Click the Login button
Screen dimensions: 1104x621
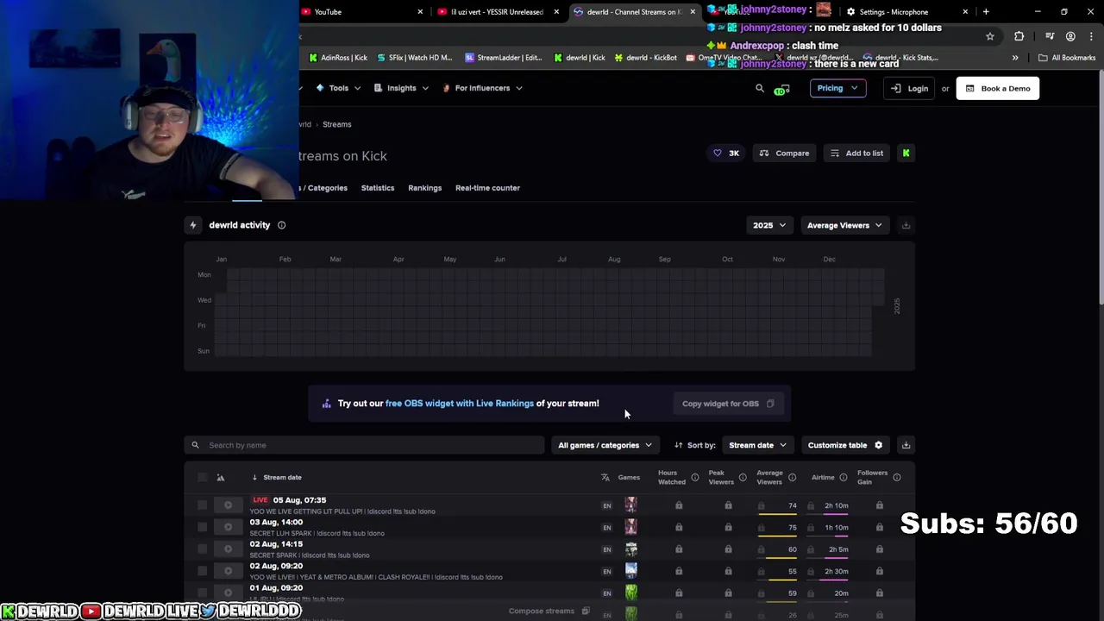tap(909, 88)
